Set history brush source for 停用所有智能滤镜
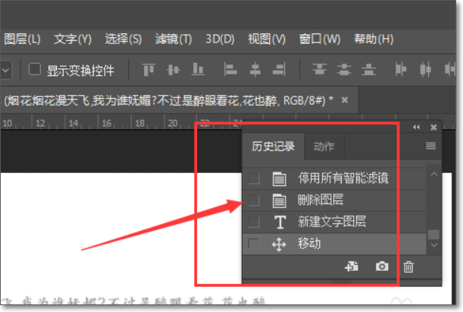The height and width of the screenshot is (312, 463). (254, 178)
